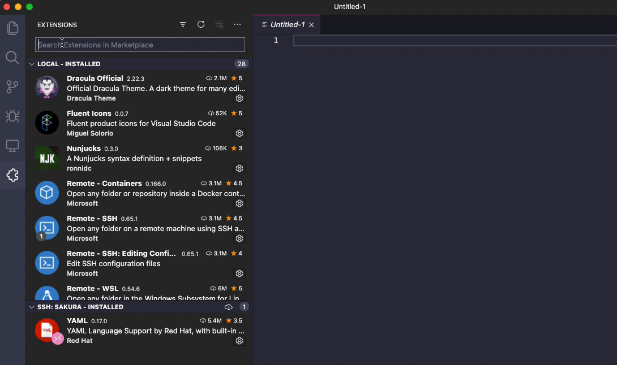
Task: Open the Remote Explorer view
Action: point(12,145)
